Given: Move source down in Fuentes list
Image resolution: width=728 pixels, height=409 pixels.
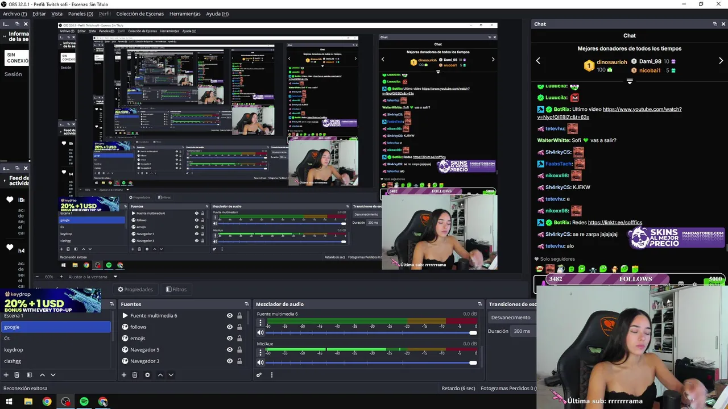Looking at the screenshot, I should pyautogui.click(x=171, y=375).
